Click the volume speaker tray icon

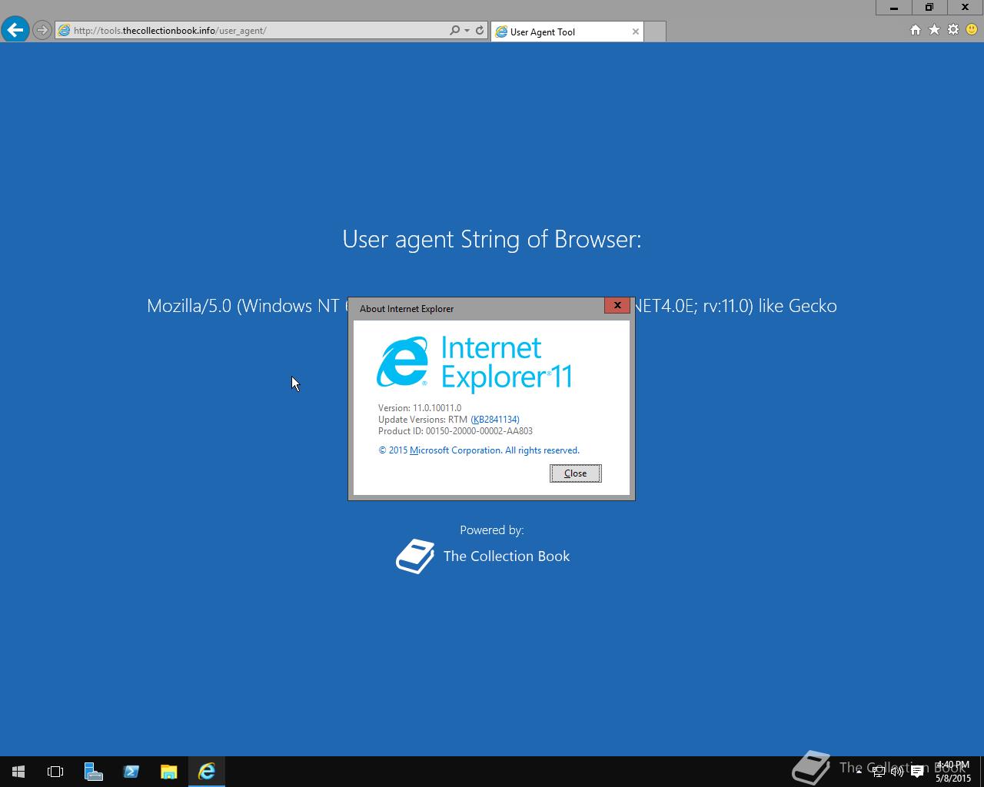click(897, 772)
